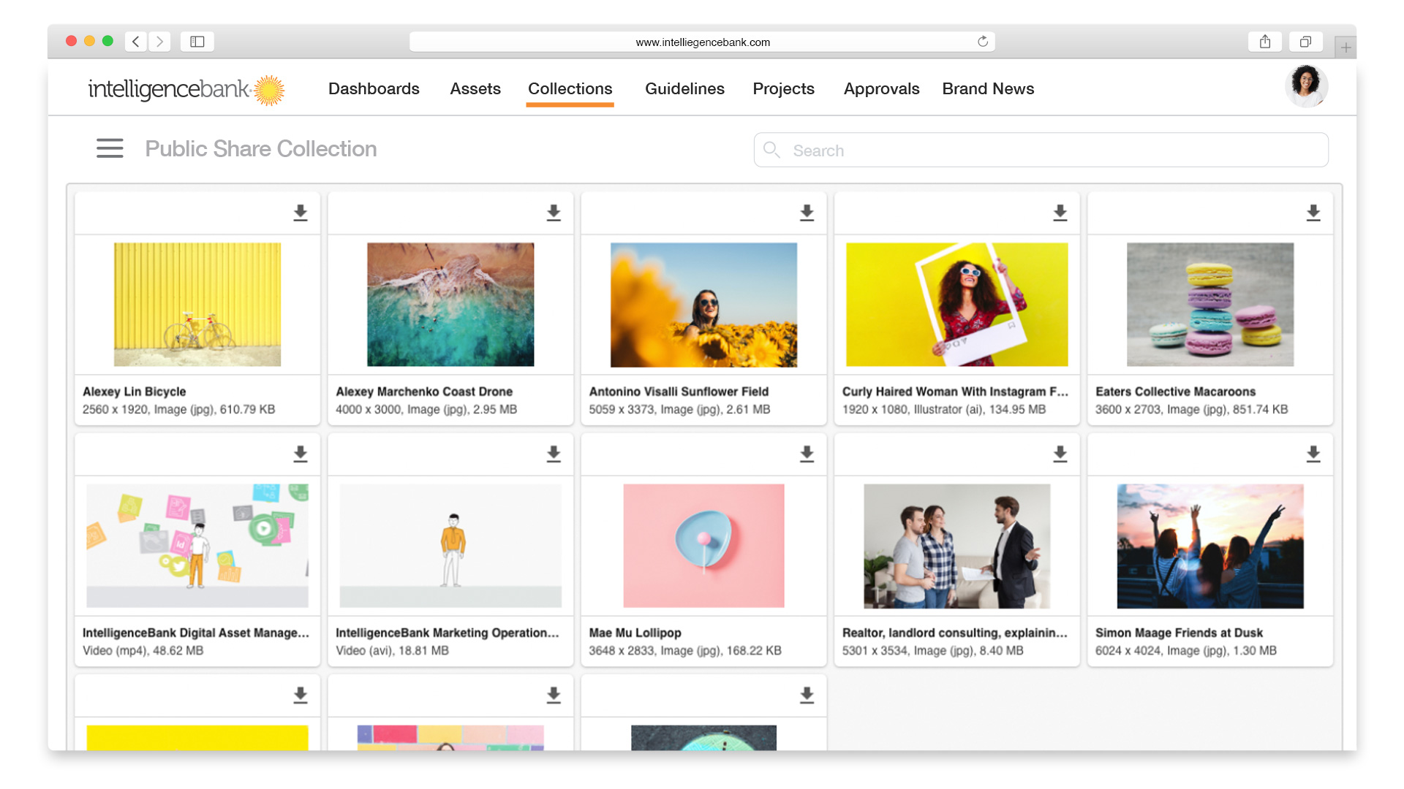1404x789 pixels.
Task: Open the curly haired woman thumbnail
Action: (956, 305)
